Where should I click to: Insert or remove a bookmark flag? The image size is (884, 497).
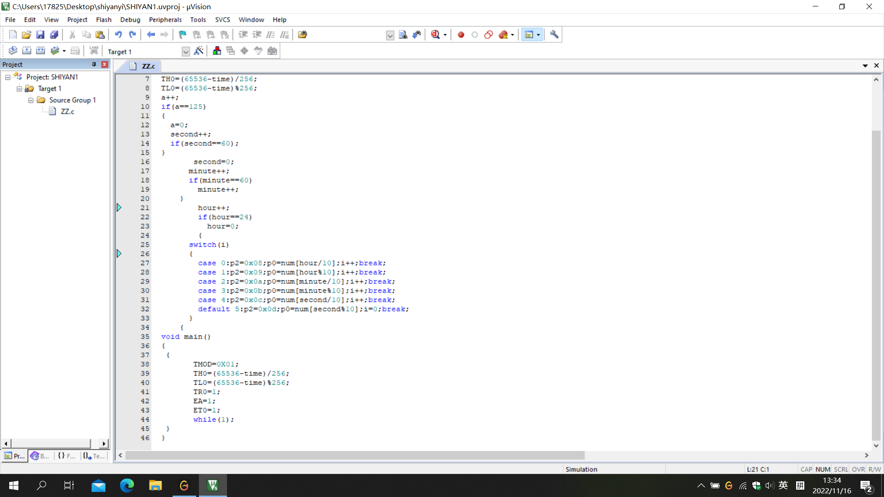183,35
